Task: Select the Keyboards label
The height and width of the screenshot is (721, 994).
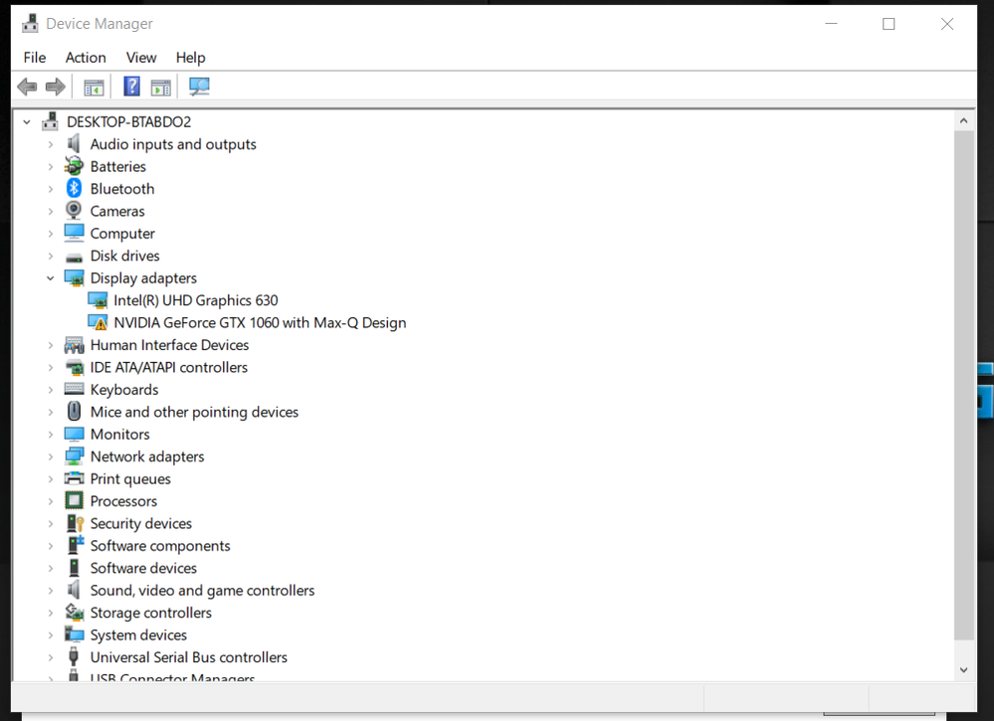Action: [124, 390]
